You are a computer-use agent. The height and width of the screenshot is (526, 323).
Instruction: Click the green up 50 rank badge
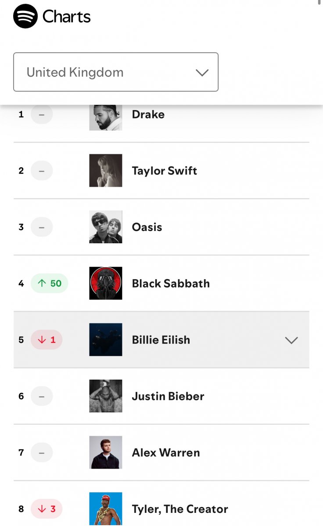point(49,283)
